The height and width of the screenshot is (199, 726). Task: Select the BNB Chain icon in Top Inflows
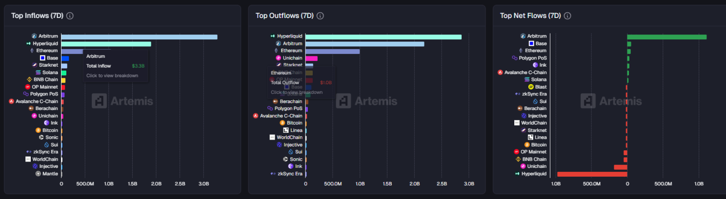29,80
